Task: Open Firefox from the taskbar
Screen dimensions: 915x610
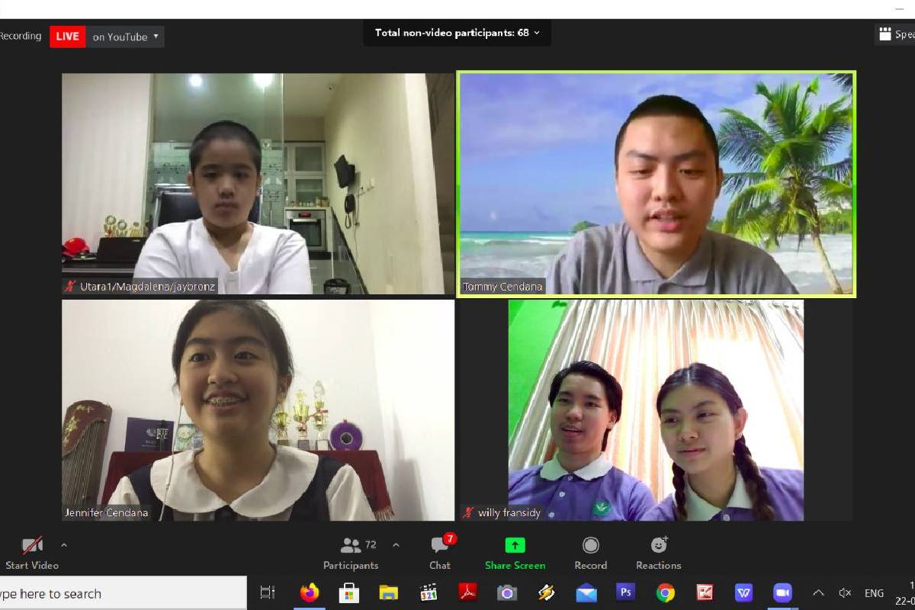Action: pyautogui.click(x=310, y=592)
